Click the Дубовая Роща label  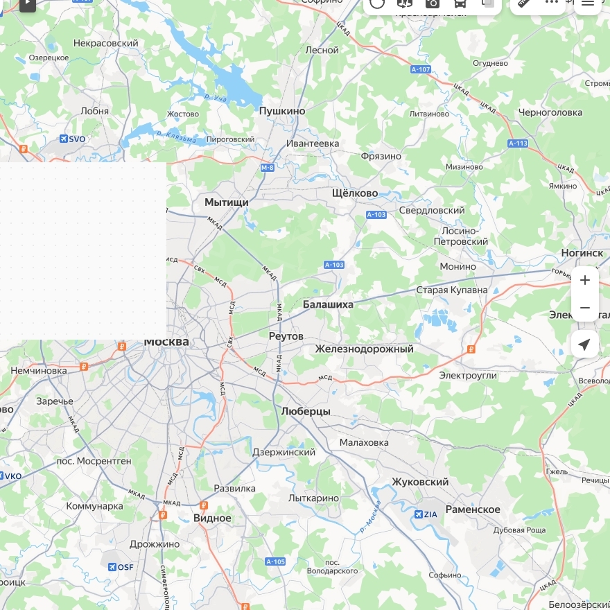pyautogui.click(x=519, y=530)
